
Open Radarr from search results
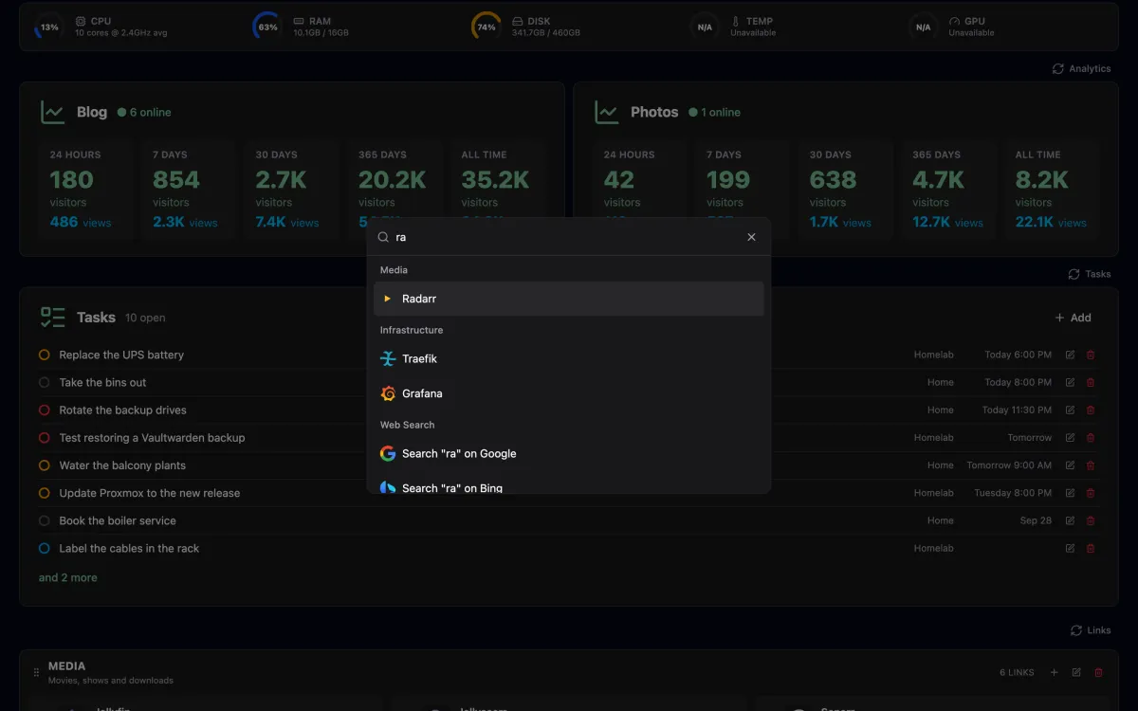pos(569,299)
